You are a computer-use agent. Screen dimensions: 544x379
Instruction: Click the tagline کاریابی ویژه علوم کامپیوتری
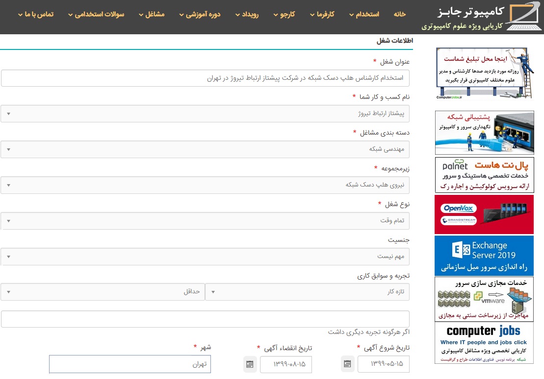click(462, 26)
